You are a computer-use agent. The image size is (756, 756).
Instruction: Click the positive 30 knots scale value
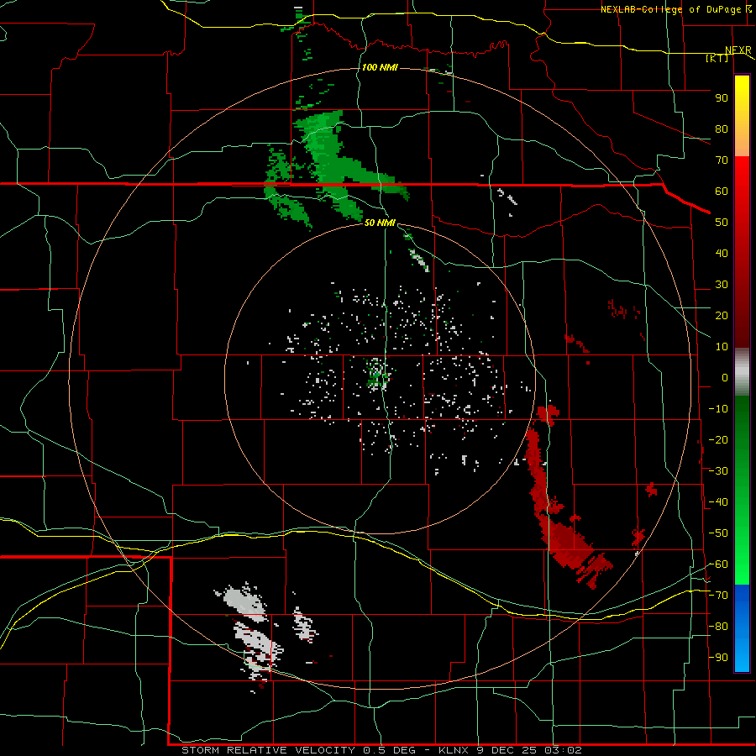[x=722, y=285]
